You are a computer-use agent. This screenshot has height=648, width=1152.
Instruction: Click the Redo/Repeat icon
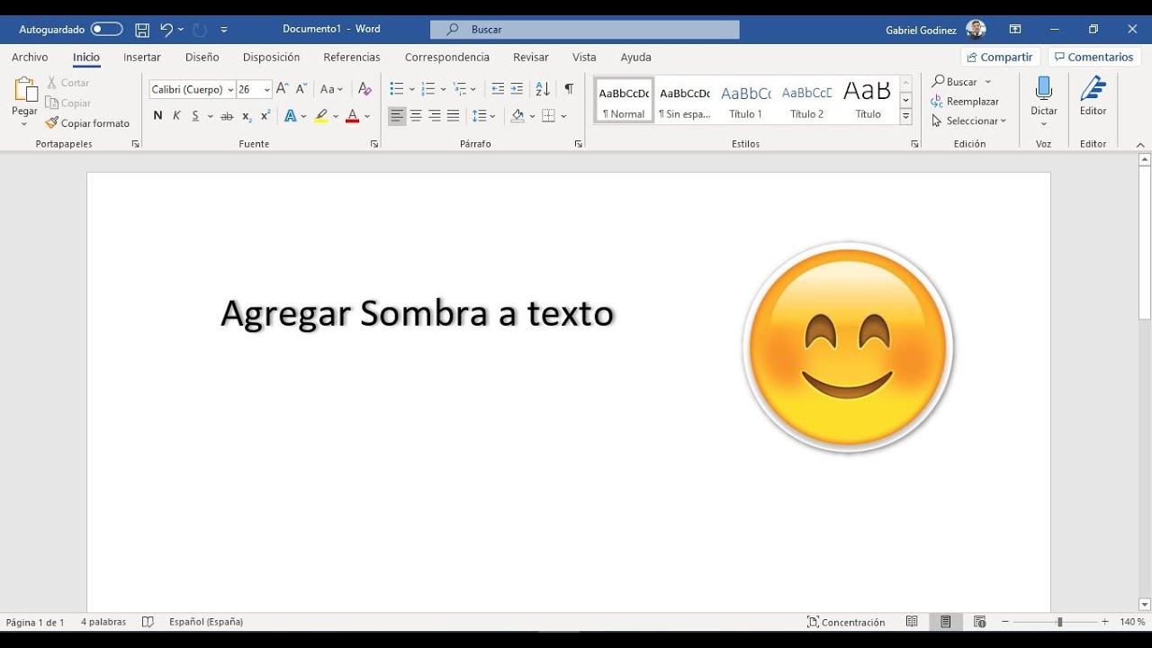[200, 30]
